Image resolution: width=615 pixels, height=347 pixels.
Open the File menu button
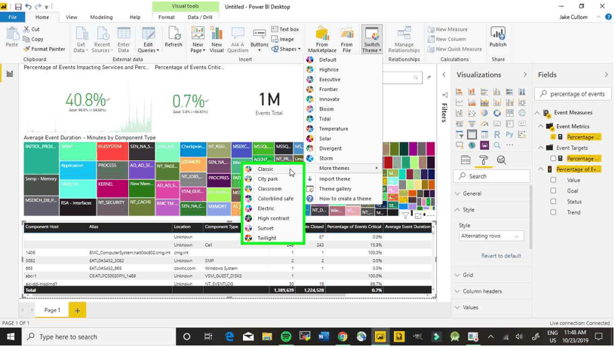pyautogui.click(x=13, y=17)
